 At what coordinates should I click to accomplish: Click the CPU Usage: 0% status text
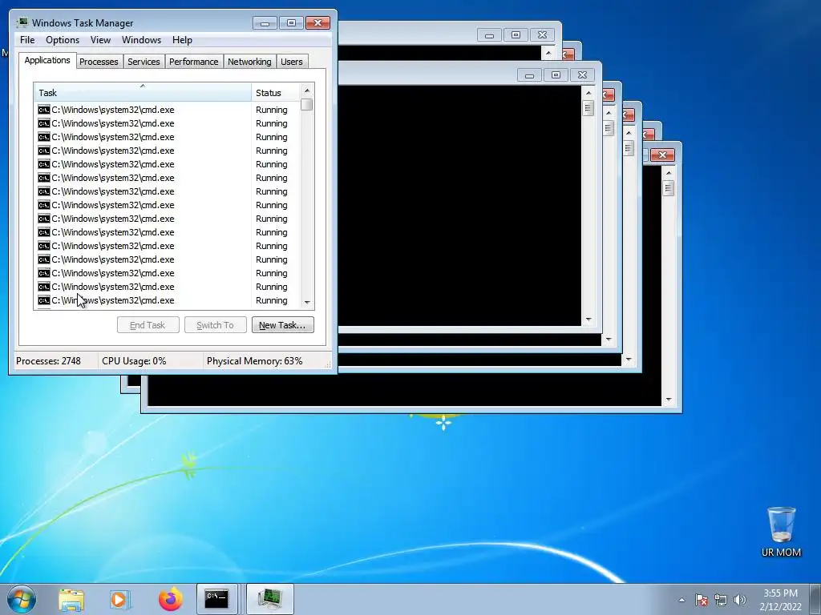coord(134,361)
